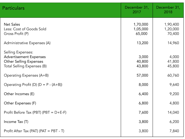This screenshot has width=185, height=139.
Task: Click the Administrative Expenses (A) label
Action: point(27,43)
